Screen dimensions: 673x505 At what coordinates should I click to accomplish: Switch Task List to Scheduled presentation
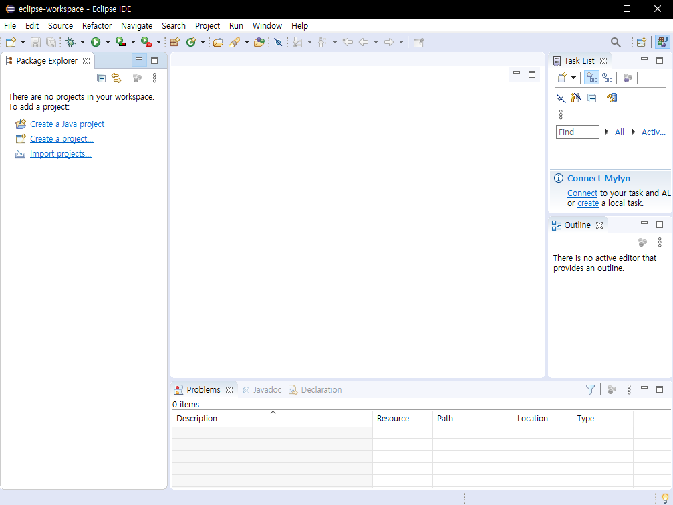[x=607, y=78]
